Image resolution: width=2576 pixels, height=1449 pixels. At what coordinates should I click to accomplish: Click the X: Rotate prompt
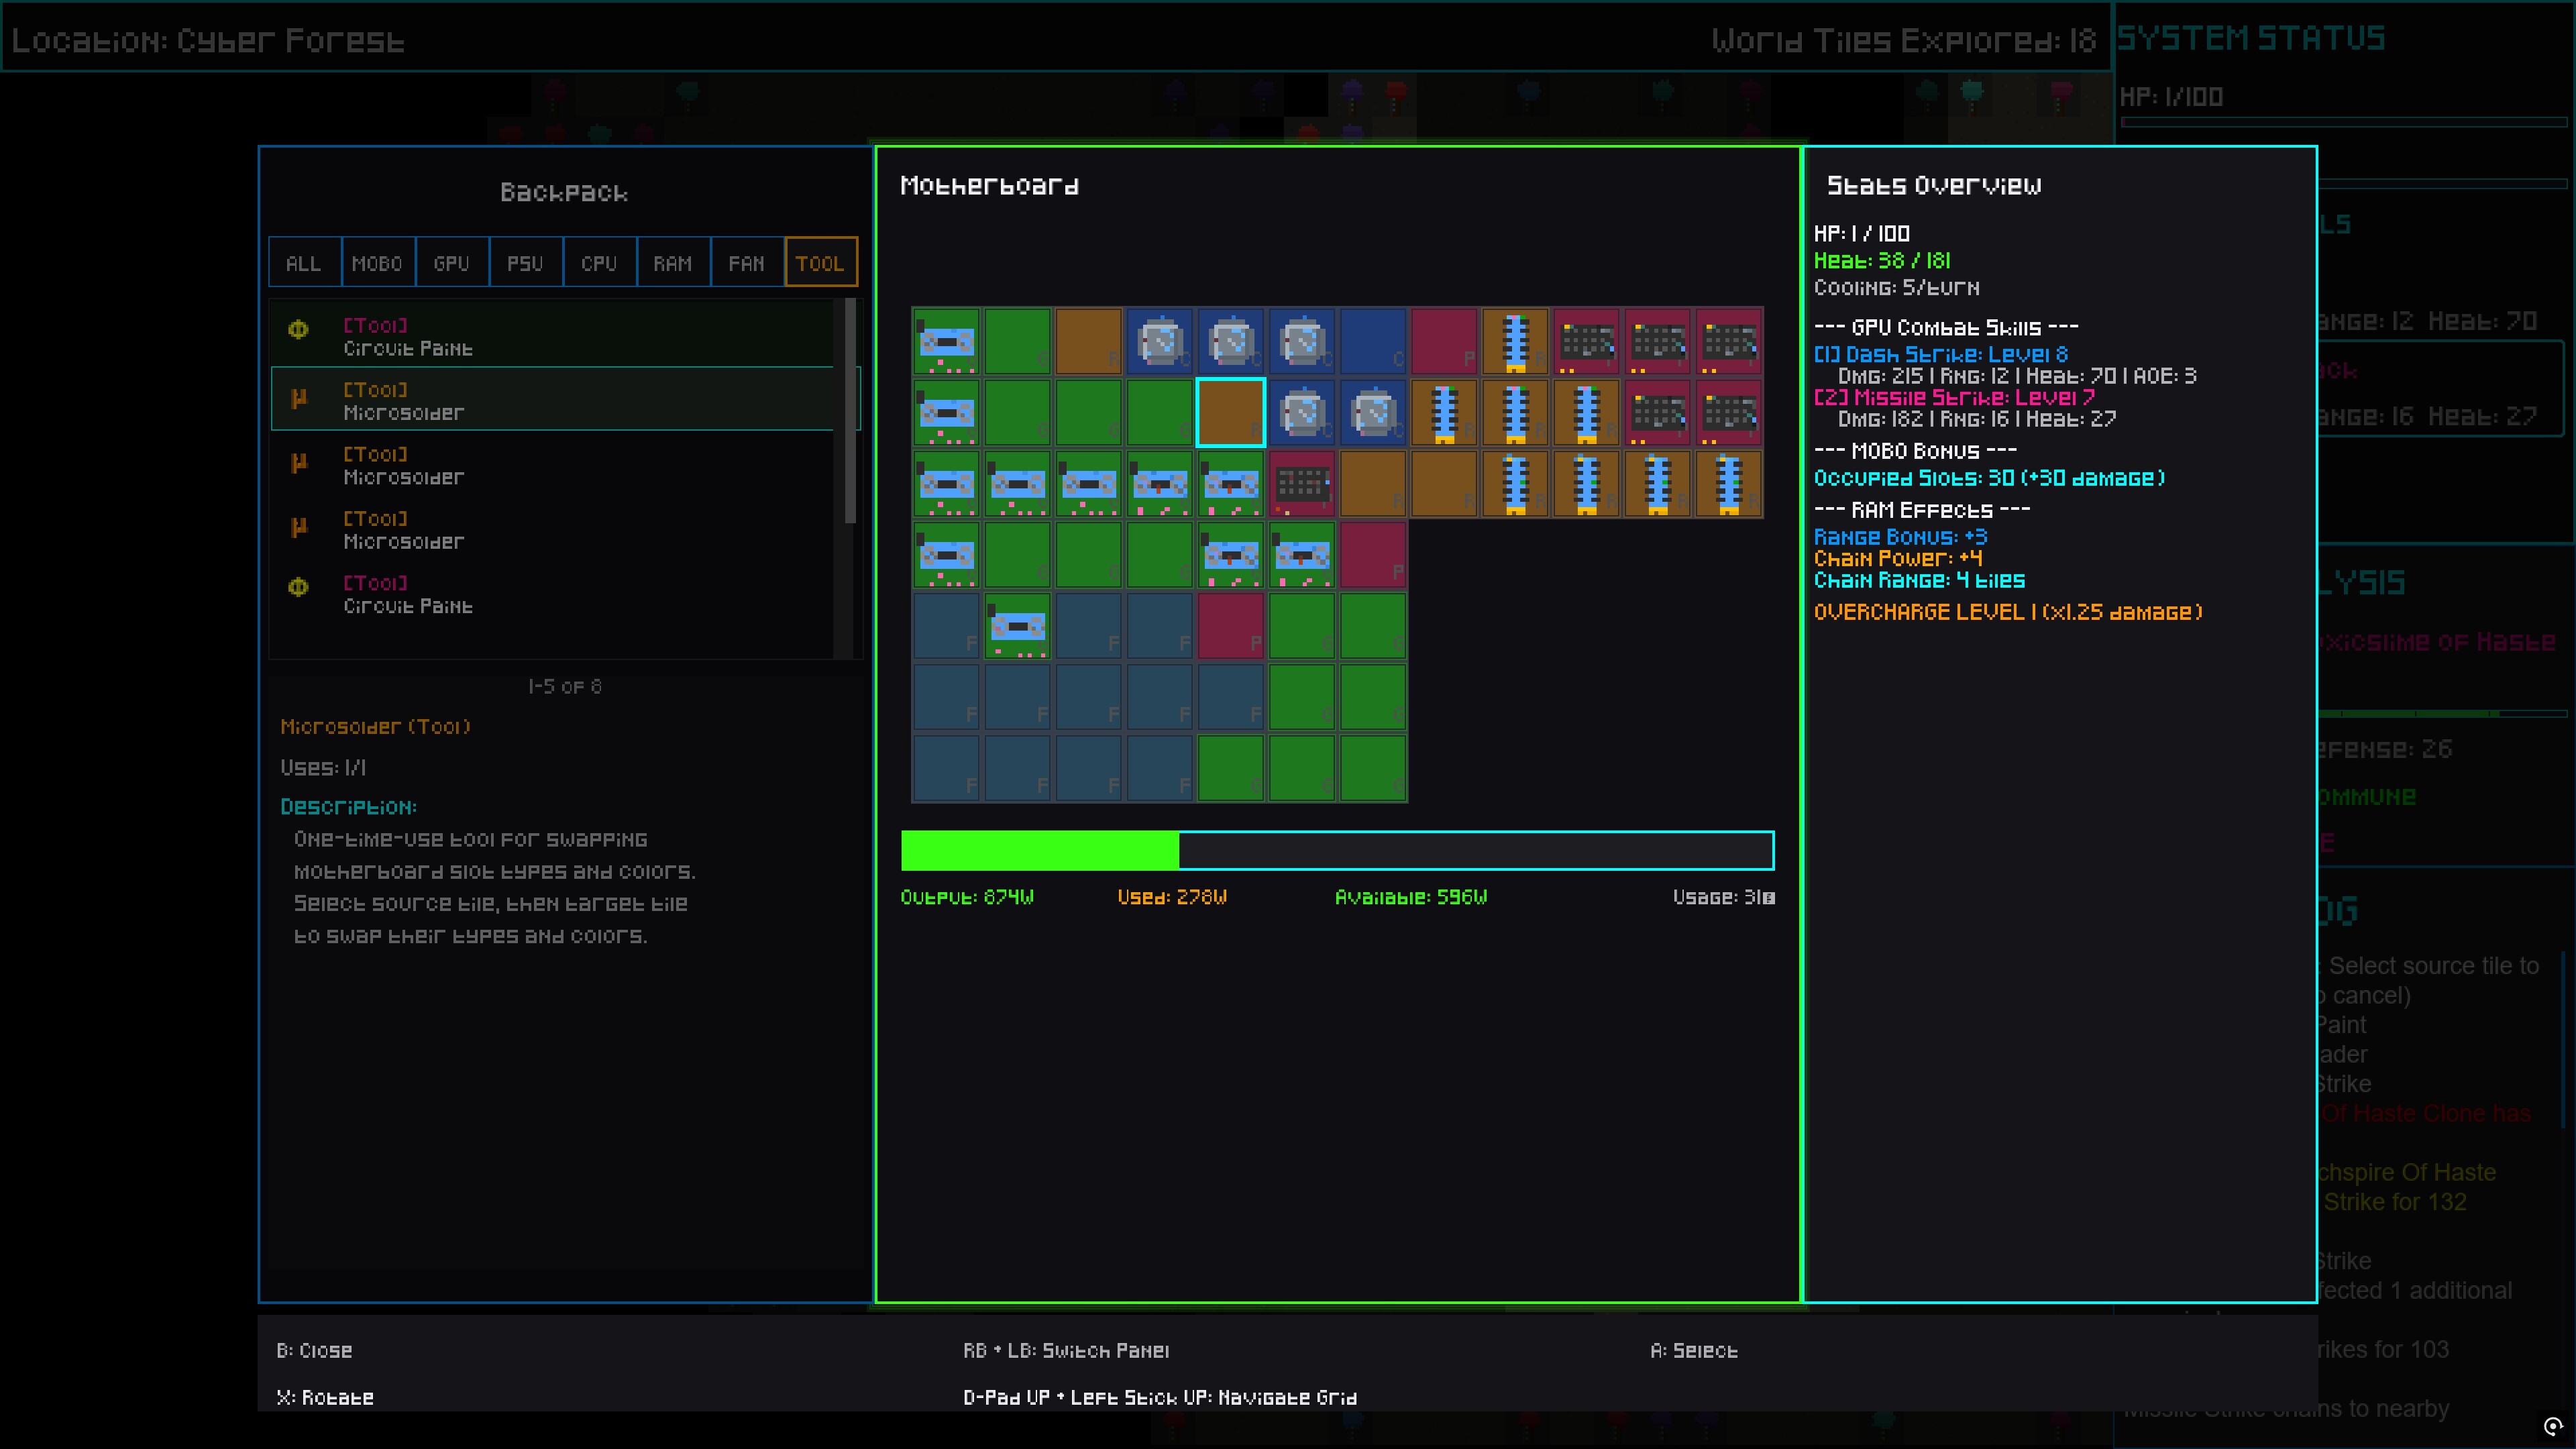pos(325,1397)
